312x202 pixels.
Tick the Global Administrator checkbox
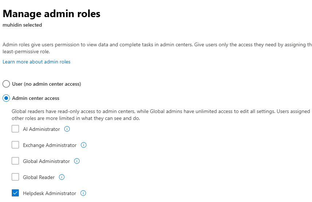click(x=15, y=161)
